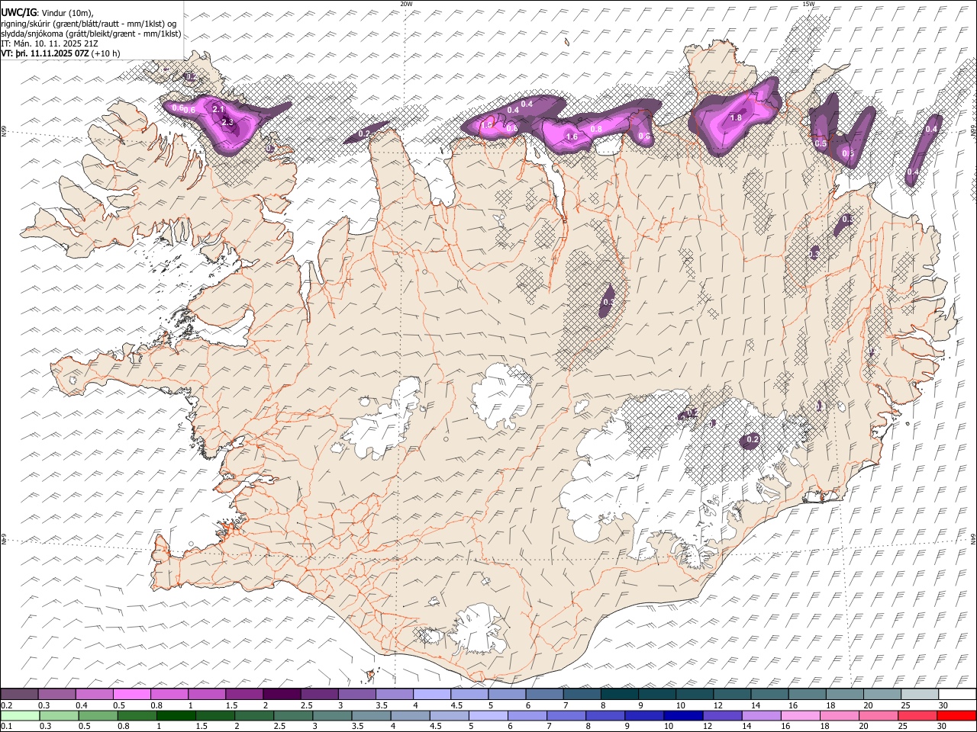The width and height of the screenshot is (977, 732).
Task: Click the violet bottom-row swatch between 14 and 16
Action: 761,715
